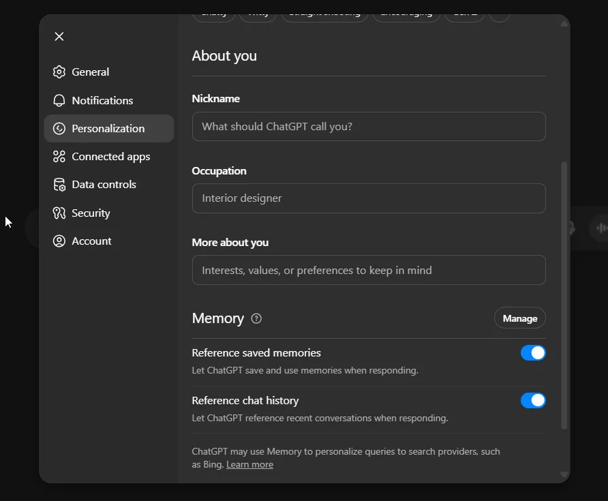Select the Encouraging personality chip
Viewport: 608px width, 501px height.
click(406, 12)
